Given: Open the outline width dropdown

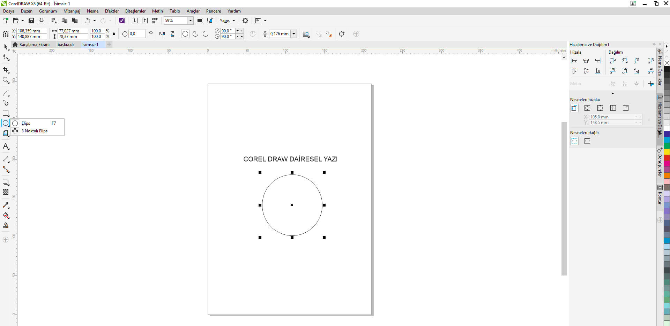Looking at the screenshot, I should click(294, 34).
